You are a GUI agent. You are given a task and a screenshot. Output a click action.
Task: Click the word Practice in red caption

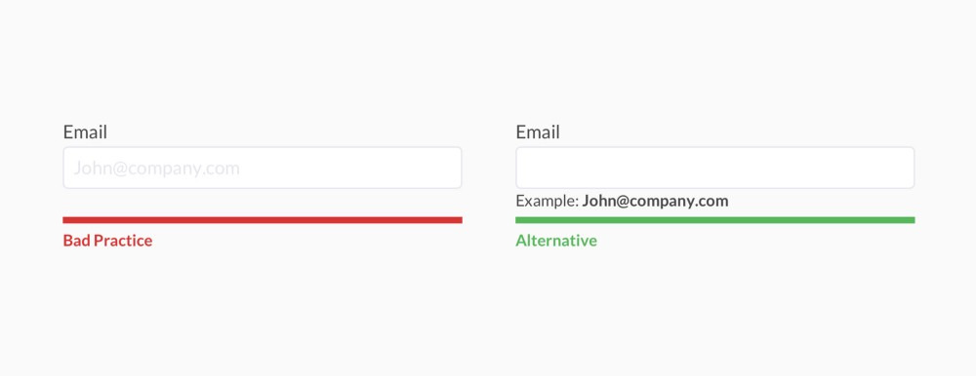coord(123,241)
